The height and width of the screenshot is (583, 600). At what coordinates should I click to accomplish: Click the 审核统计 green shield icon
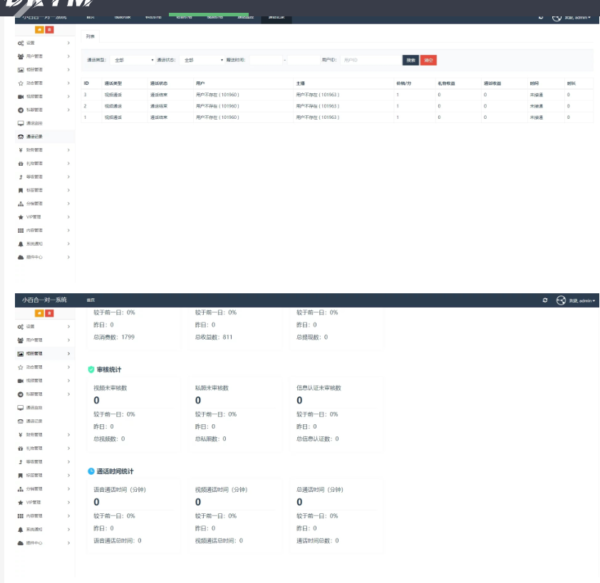point(90,369)
